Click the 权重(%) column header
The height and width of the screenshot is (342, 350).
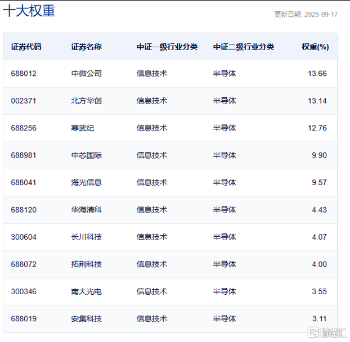tap(315, 47)
